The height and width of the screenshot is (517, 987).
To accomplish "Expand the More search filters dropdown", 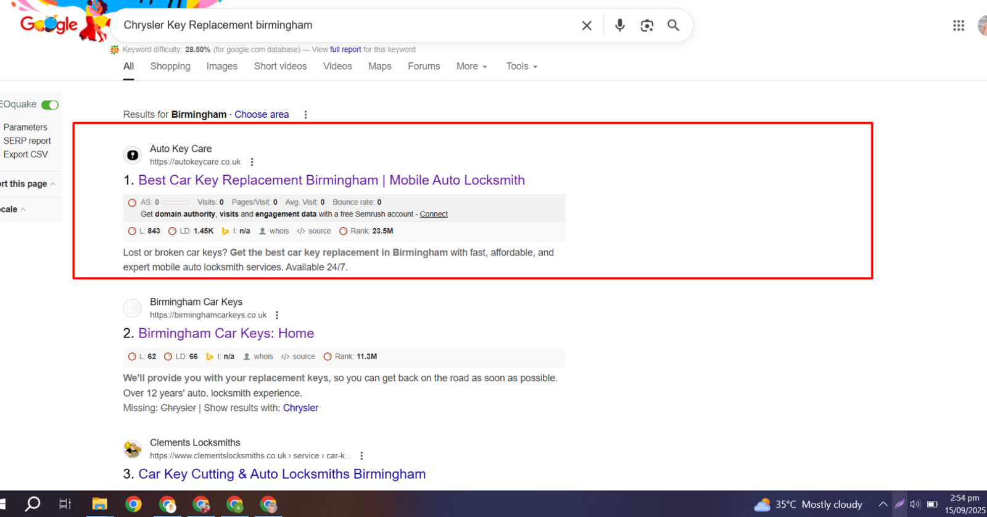I will click(x=471, y=67).
